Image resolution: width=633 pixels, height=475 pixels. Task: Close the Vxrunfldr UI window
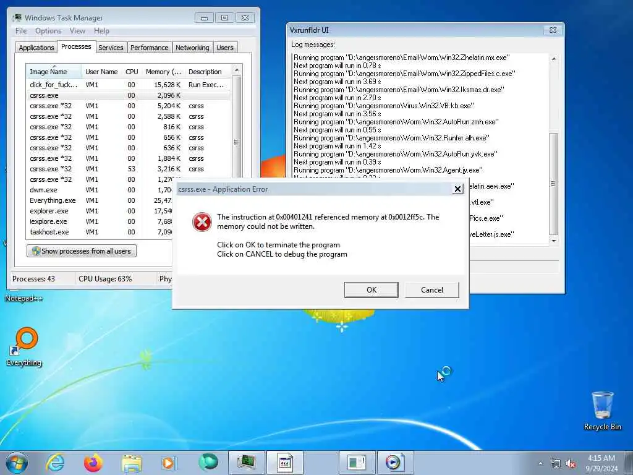coord(553,30)
